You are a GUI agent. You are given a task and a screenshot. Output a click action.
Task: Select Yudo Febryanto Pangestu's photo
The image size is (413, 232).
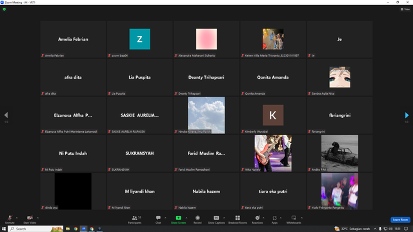[x=340, y=191]
